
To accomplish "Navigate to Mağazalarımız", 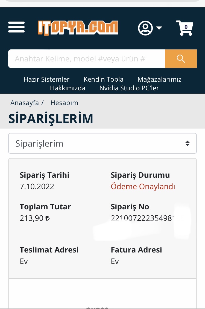I will [159, 79].
